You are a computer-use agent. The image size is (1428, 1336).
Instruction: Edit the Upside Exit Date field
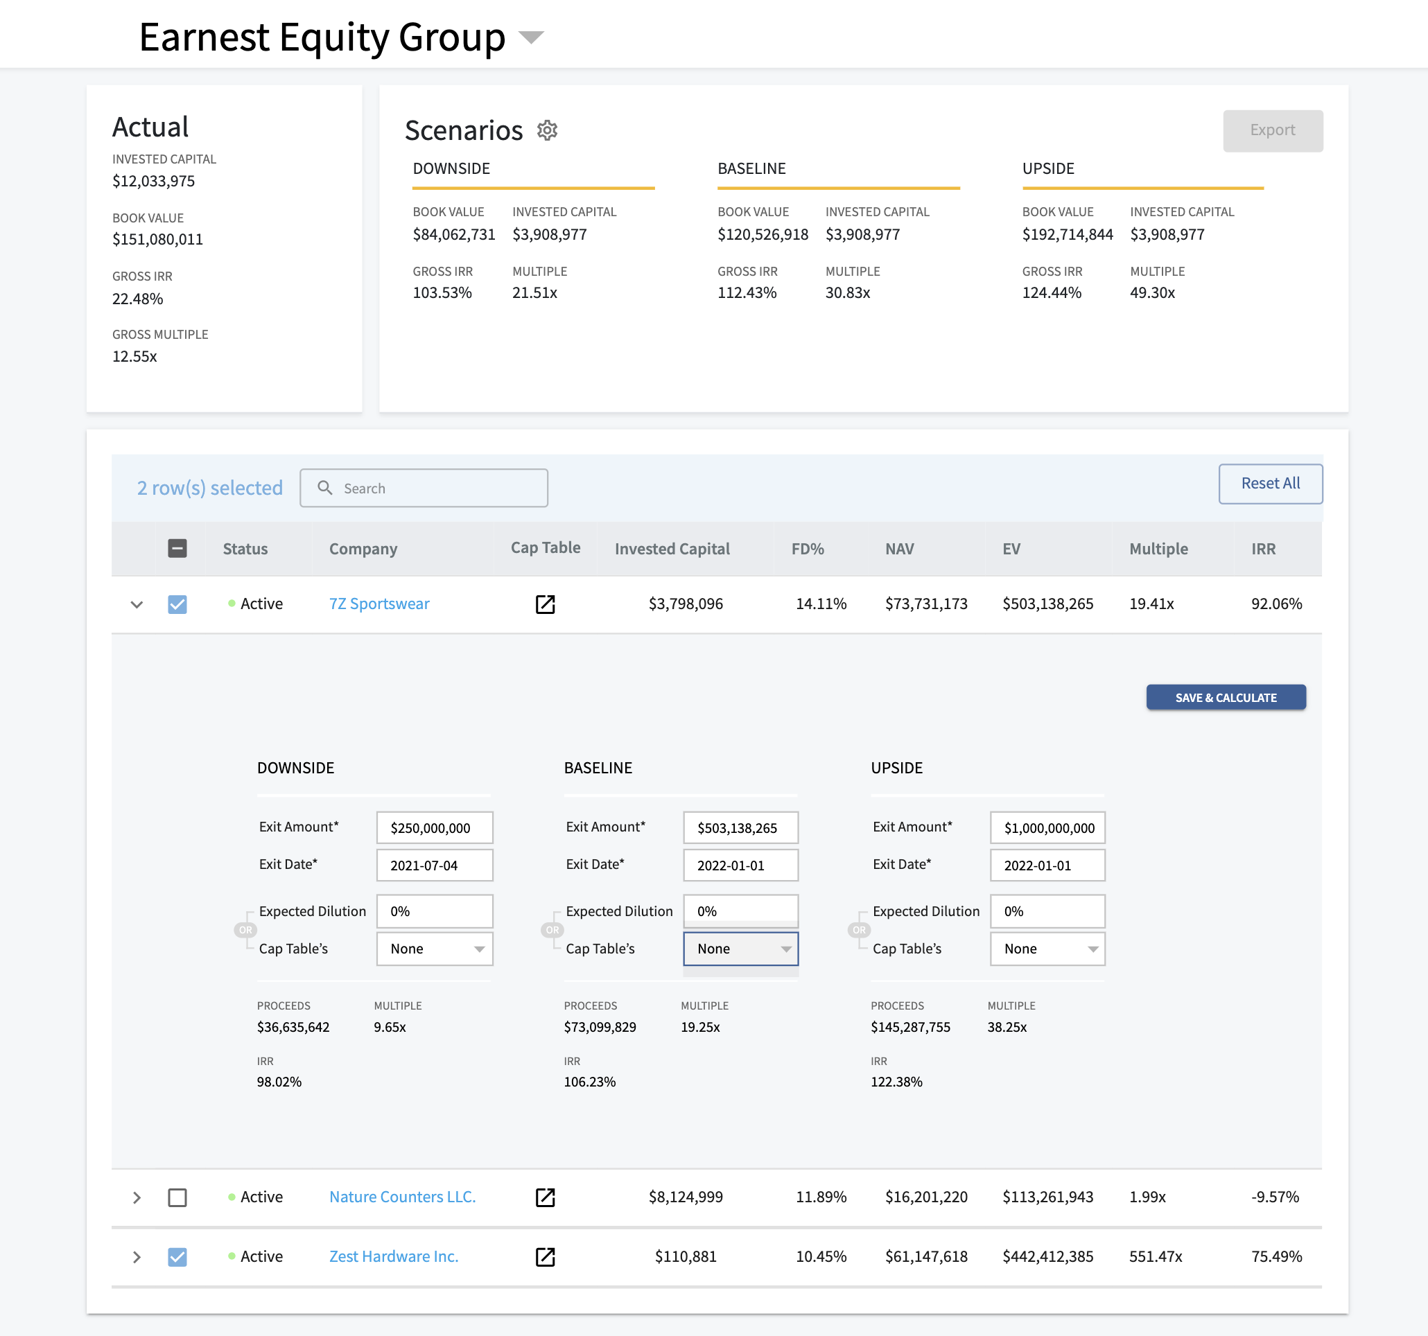[1047, 865]
